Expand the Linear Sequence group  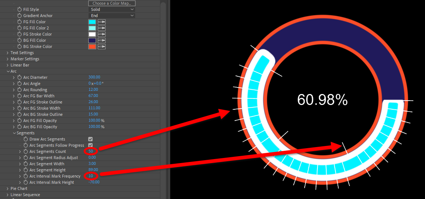(8, 195)
